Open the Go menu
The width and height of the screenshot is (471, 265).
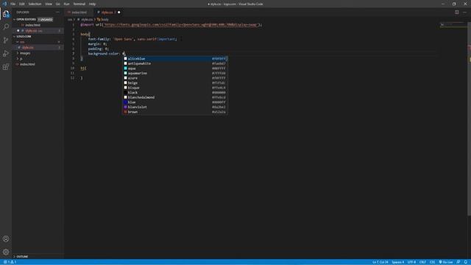(x=58, y=4)
